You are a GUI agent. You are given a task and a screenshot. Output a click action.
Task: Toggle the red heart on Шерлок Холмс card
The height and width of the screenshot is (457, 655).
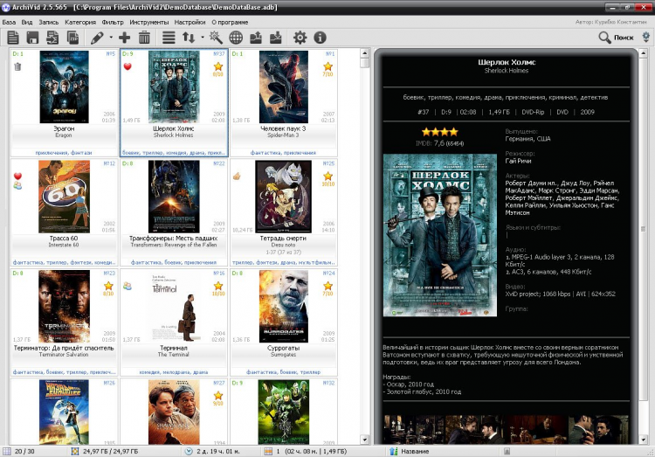128,67
